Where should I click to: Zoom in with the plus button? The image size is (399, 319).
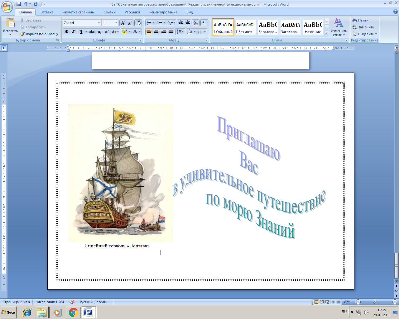395,302
